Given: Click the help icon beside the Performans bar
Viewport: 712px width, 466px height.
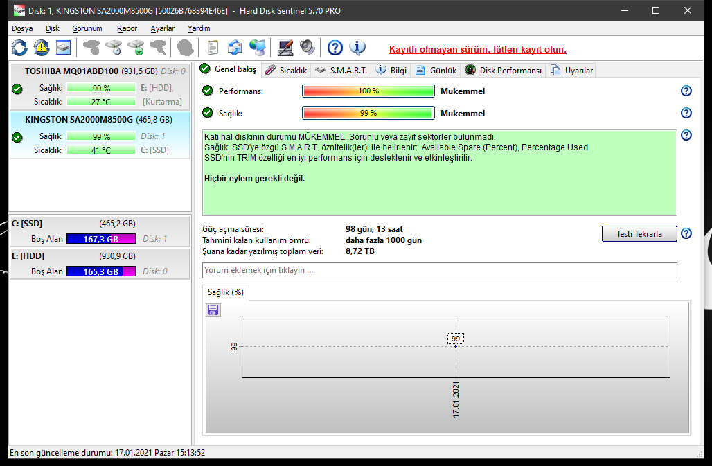Looking at the screenshot, I should (x=686, y=91).
